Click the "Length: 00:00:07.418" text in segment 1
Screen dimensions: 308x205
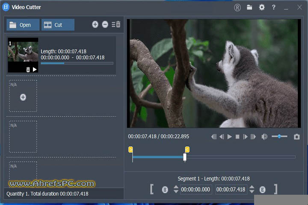click(x=63, y=51)
